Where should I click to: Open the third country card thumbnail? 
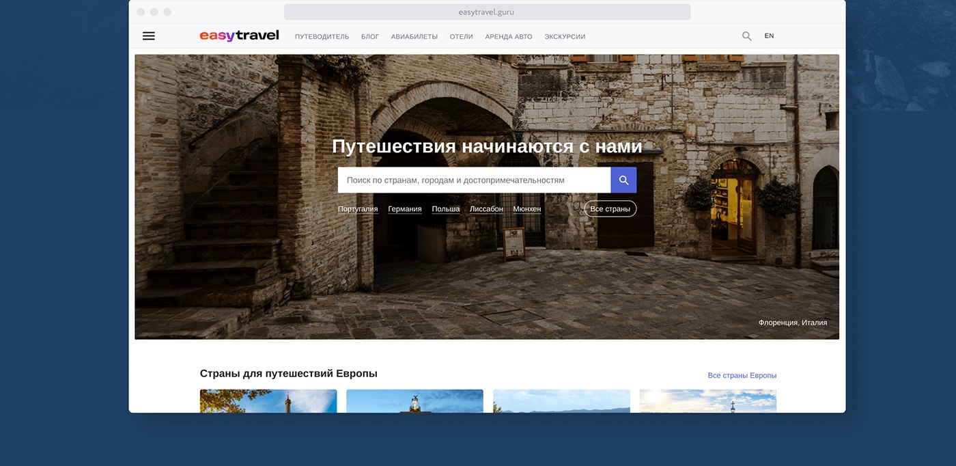(x=561, y=401)
